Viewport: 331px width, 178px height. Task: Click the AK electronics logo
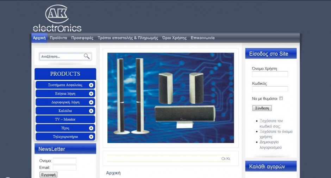[x=57, y=18]
